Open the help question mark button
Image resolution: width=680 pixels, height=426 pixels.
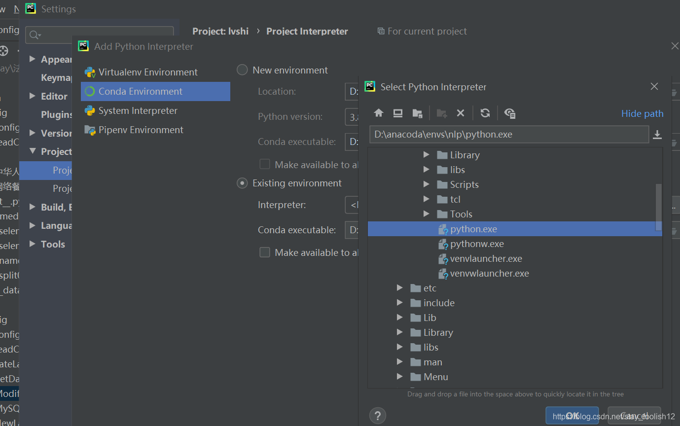(x=378, y=415)
